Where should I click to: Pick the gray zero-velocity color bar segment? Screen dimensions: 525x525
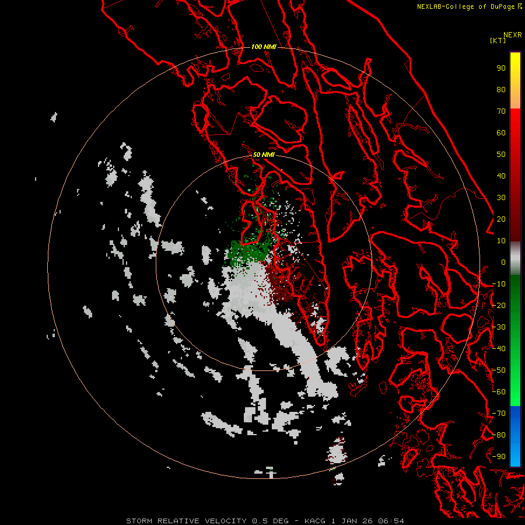[x=515, y=258]
